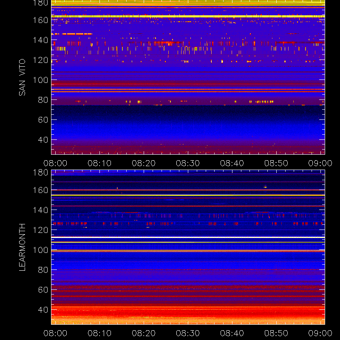340x340 pixels.
Task: Click the 160 tick label on Learmonth axis
Action: pyautogui.click(x=40, y=190)
